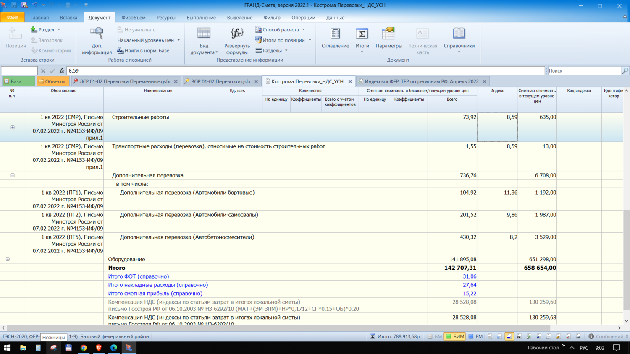
Task: Expand the Оборудование row
Action: click(8, 259)
